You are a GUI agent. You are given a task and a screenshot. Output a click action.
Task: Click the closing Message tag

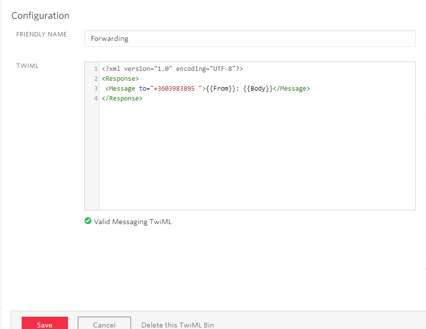tap(291, 89)
